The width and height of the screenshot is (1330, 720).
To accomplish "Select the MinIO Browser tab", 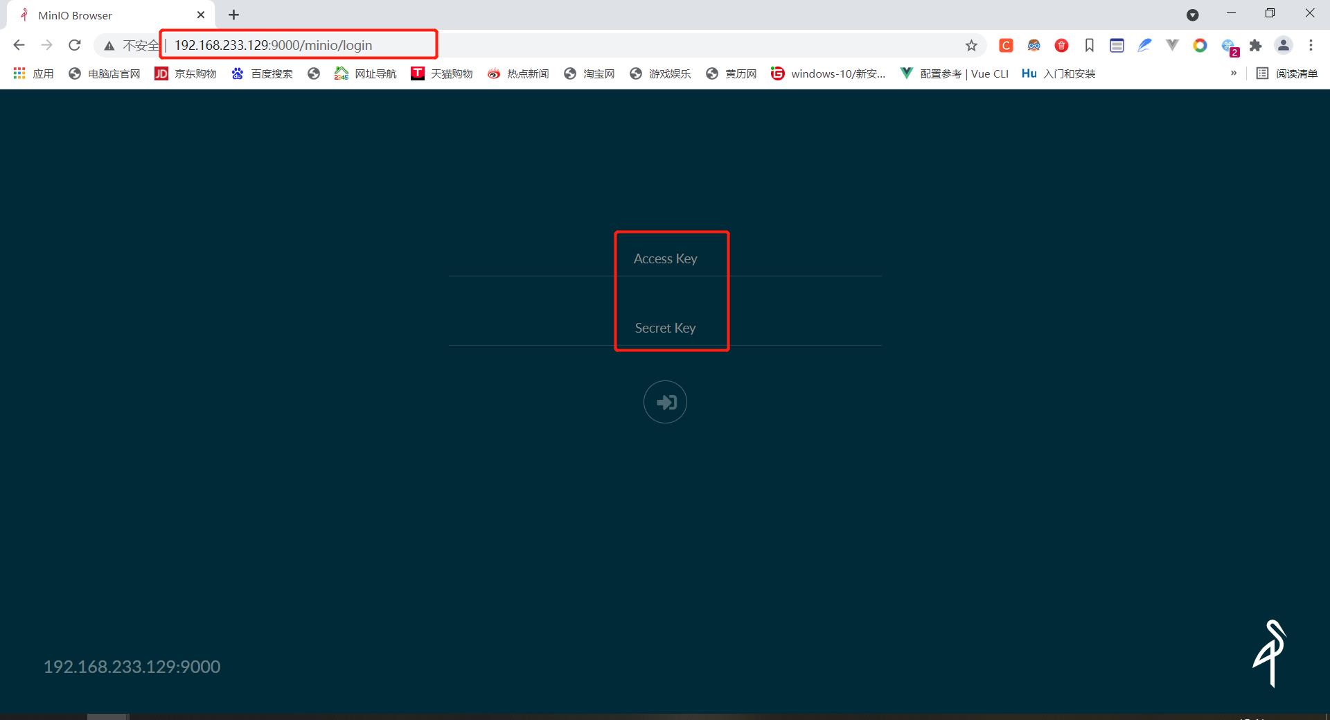I will pos(111,15).
